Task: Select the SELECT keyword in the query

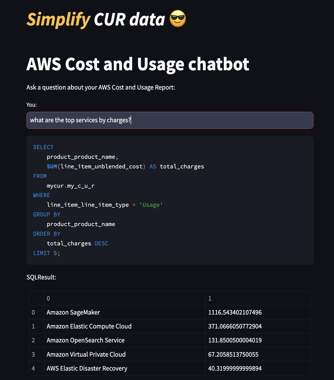Action: click(43, 147)
